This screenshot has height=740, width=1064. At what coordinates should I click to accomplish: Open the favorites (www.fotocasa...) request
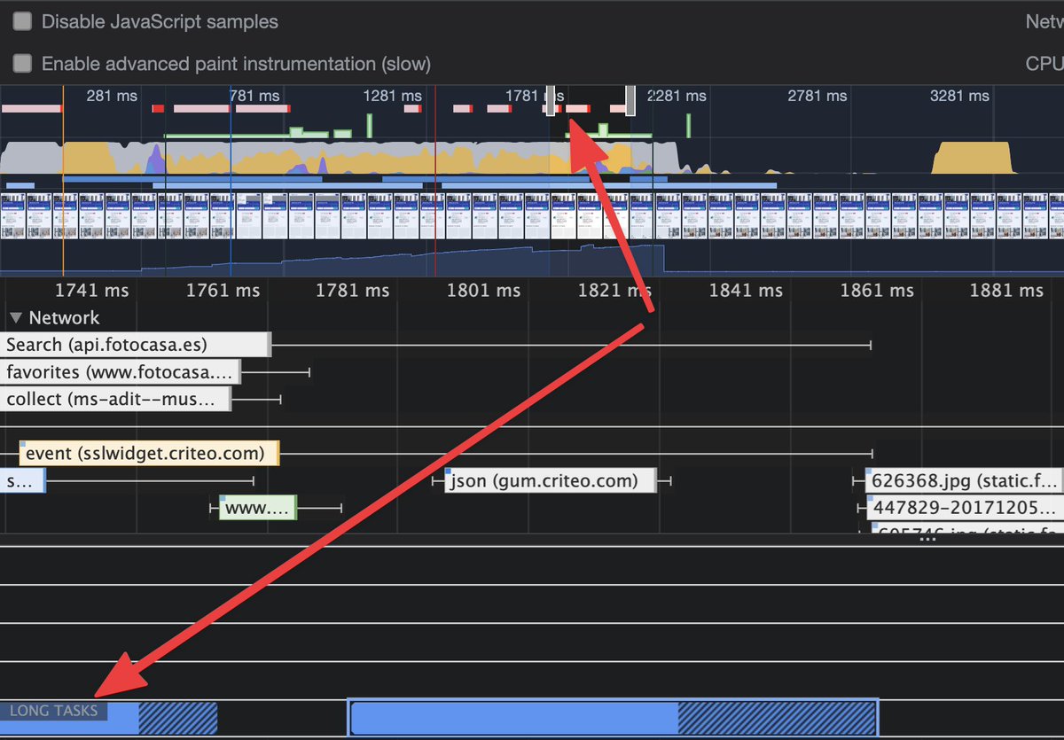click(120, 371)
